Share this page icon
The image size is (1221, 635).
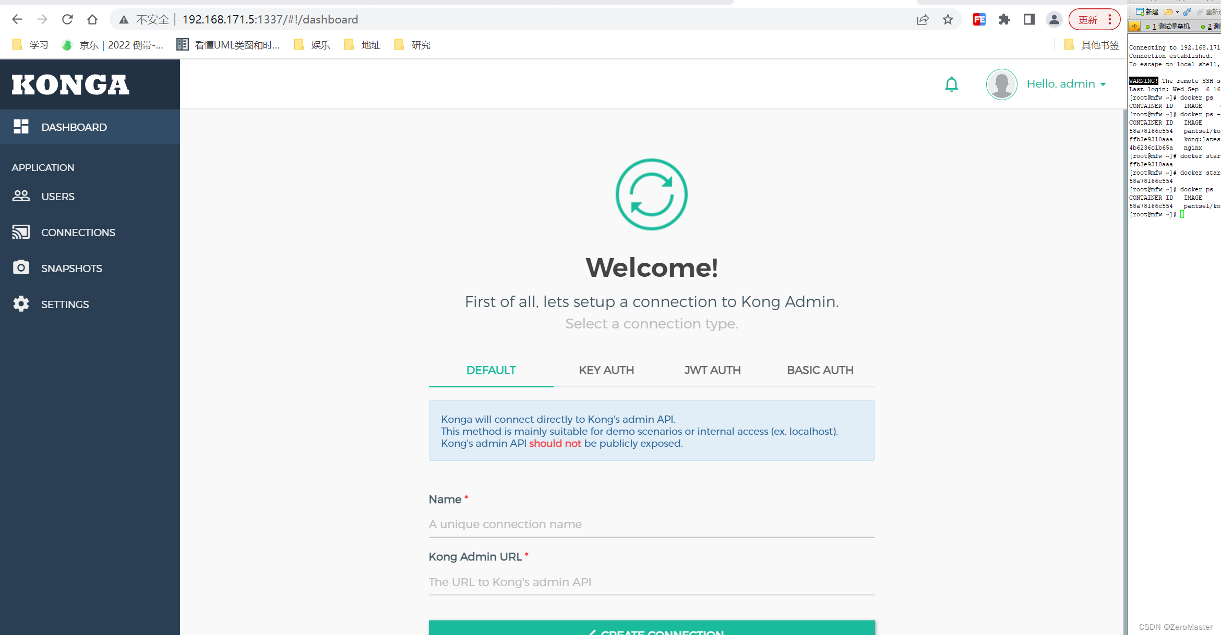923,20
